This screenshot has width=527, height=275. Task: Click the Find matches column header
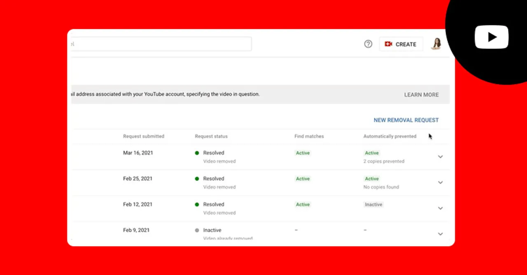coord(309,136)
